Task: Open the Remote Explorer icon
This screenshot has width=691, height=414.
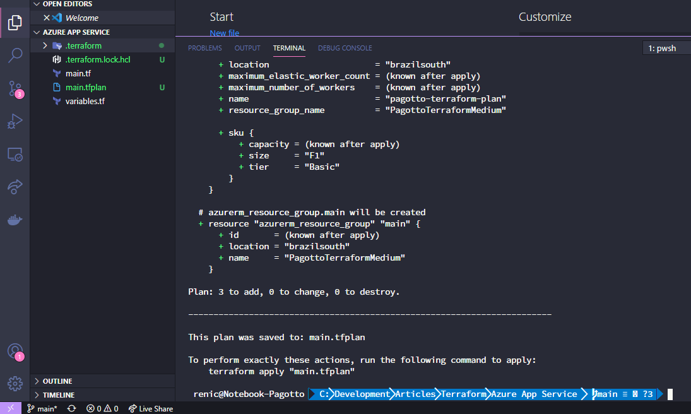Action: pos(15,155)
